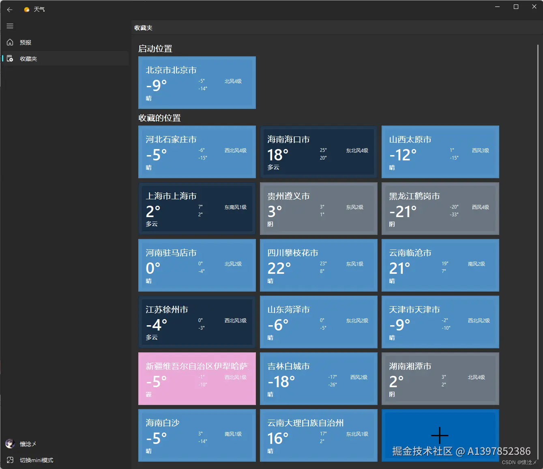Open 四川攀枝花市 weather tile

(x=319, y=265)
